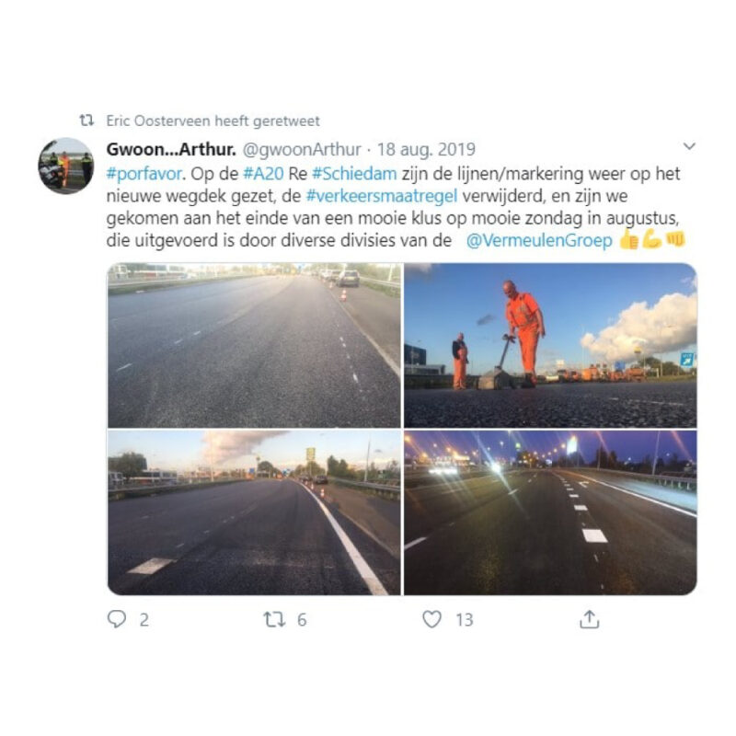Expand the tweet options chevron

point(689,146)
